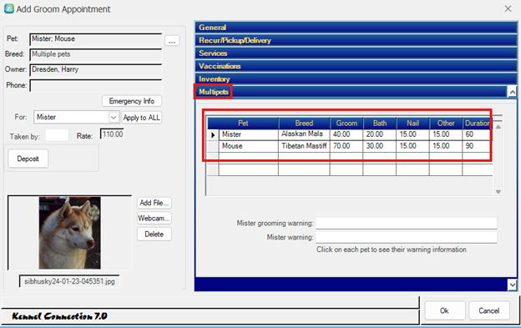Open the Emergency Info dialog
Image resolution: width=521 pixels, height=328 pixels.
132,101
